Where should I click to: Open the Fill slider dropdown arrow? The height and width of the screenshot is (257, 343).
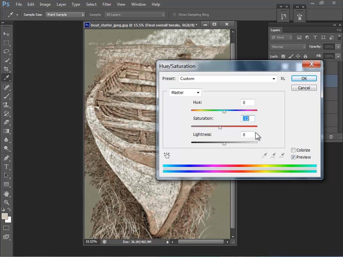[x=338, y=56]
